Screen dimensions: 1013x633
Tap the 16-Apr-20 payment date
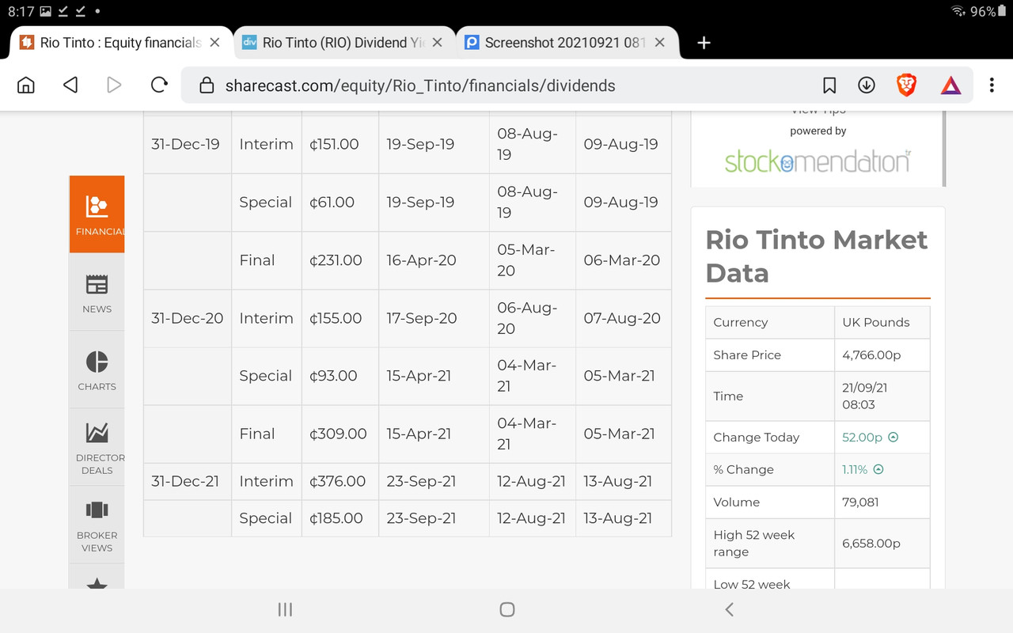[421, 260]
